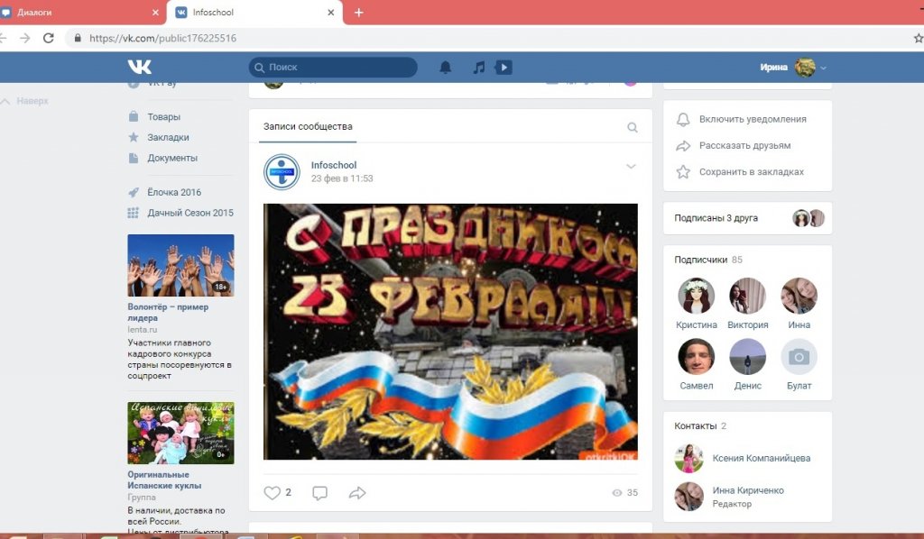Click the VK logo in header
This screenshot has height=539, width=924.
139,68
